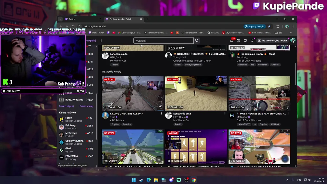Click Pokaż mniej in the sidebar
The width and height of the screenshot is (327, 184).
point(86,106)
